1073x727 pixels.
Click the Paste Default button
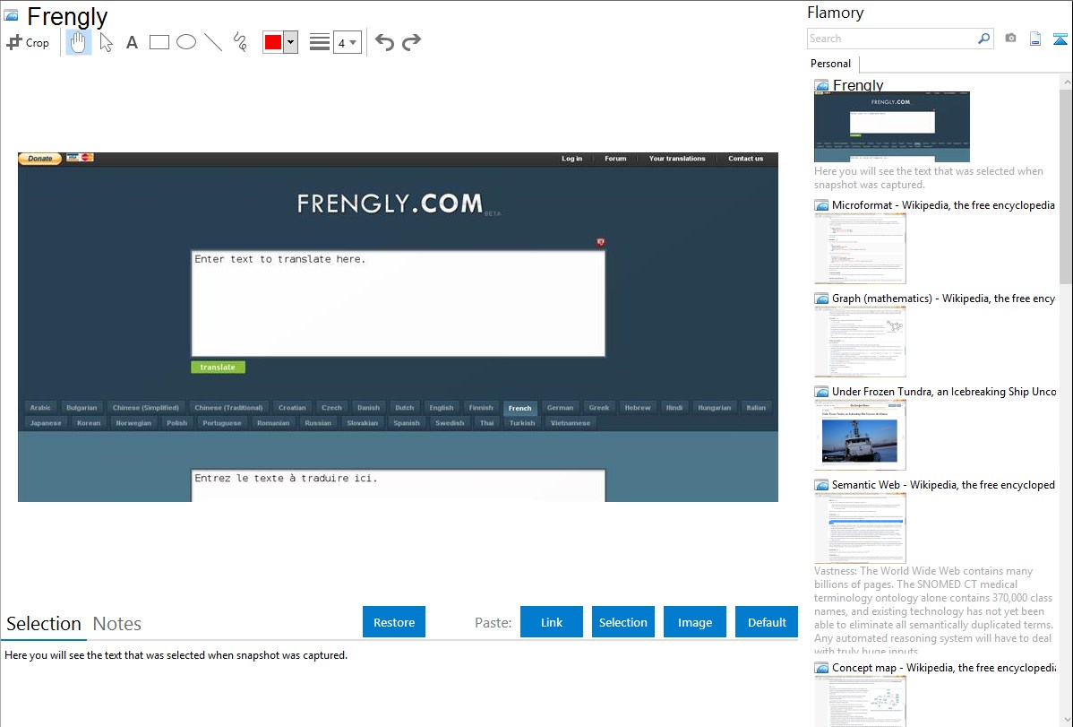coord(767,622)
